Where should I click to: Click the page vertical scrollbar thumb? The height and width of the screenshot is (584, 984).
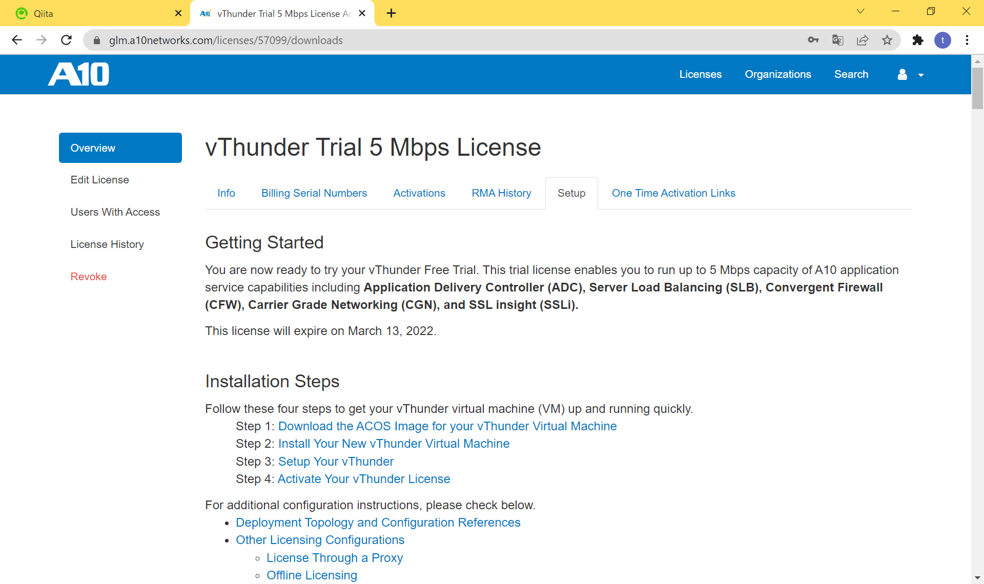[x=977, y=87]
